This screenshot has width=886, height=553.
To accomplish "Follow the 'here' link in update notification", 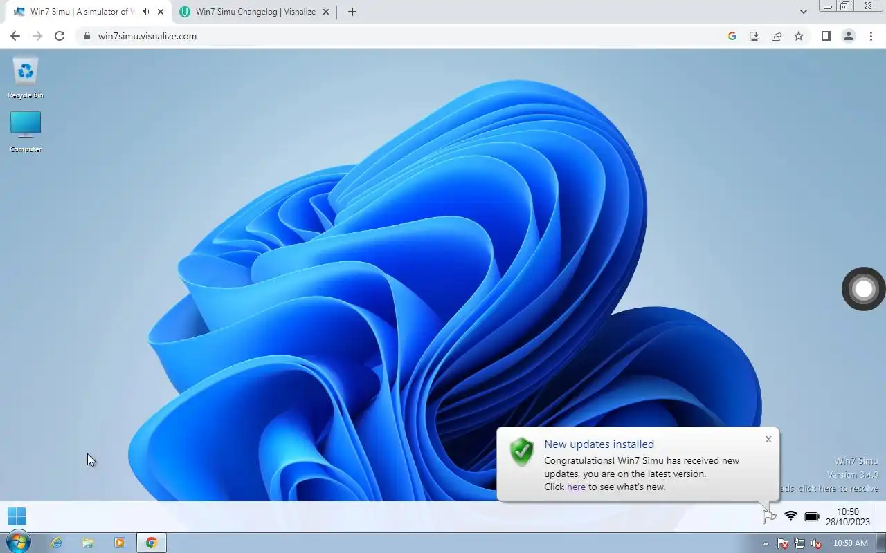I will (576, 487).
